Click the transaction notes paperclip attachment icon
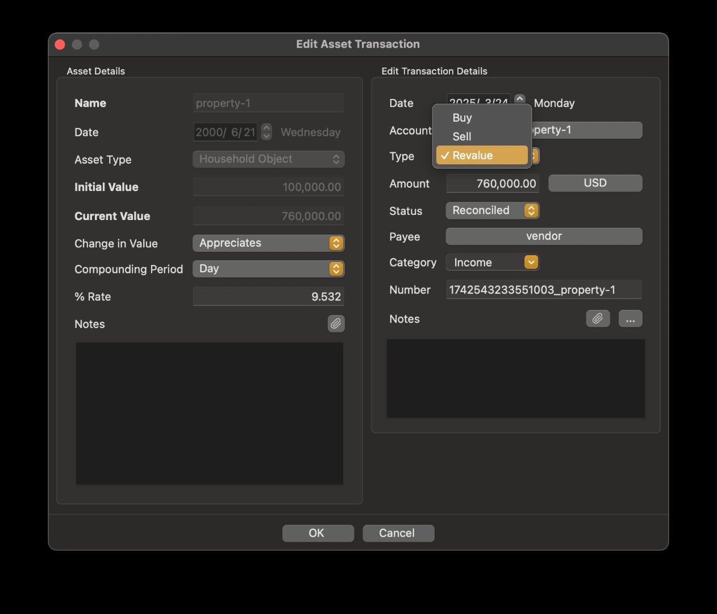The image size is (717, 614). click(x=597, y=318)
